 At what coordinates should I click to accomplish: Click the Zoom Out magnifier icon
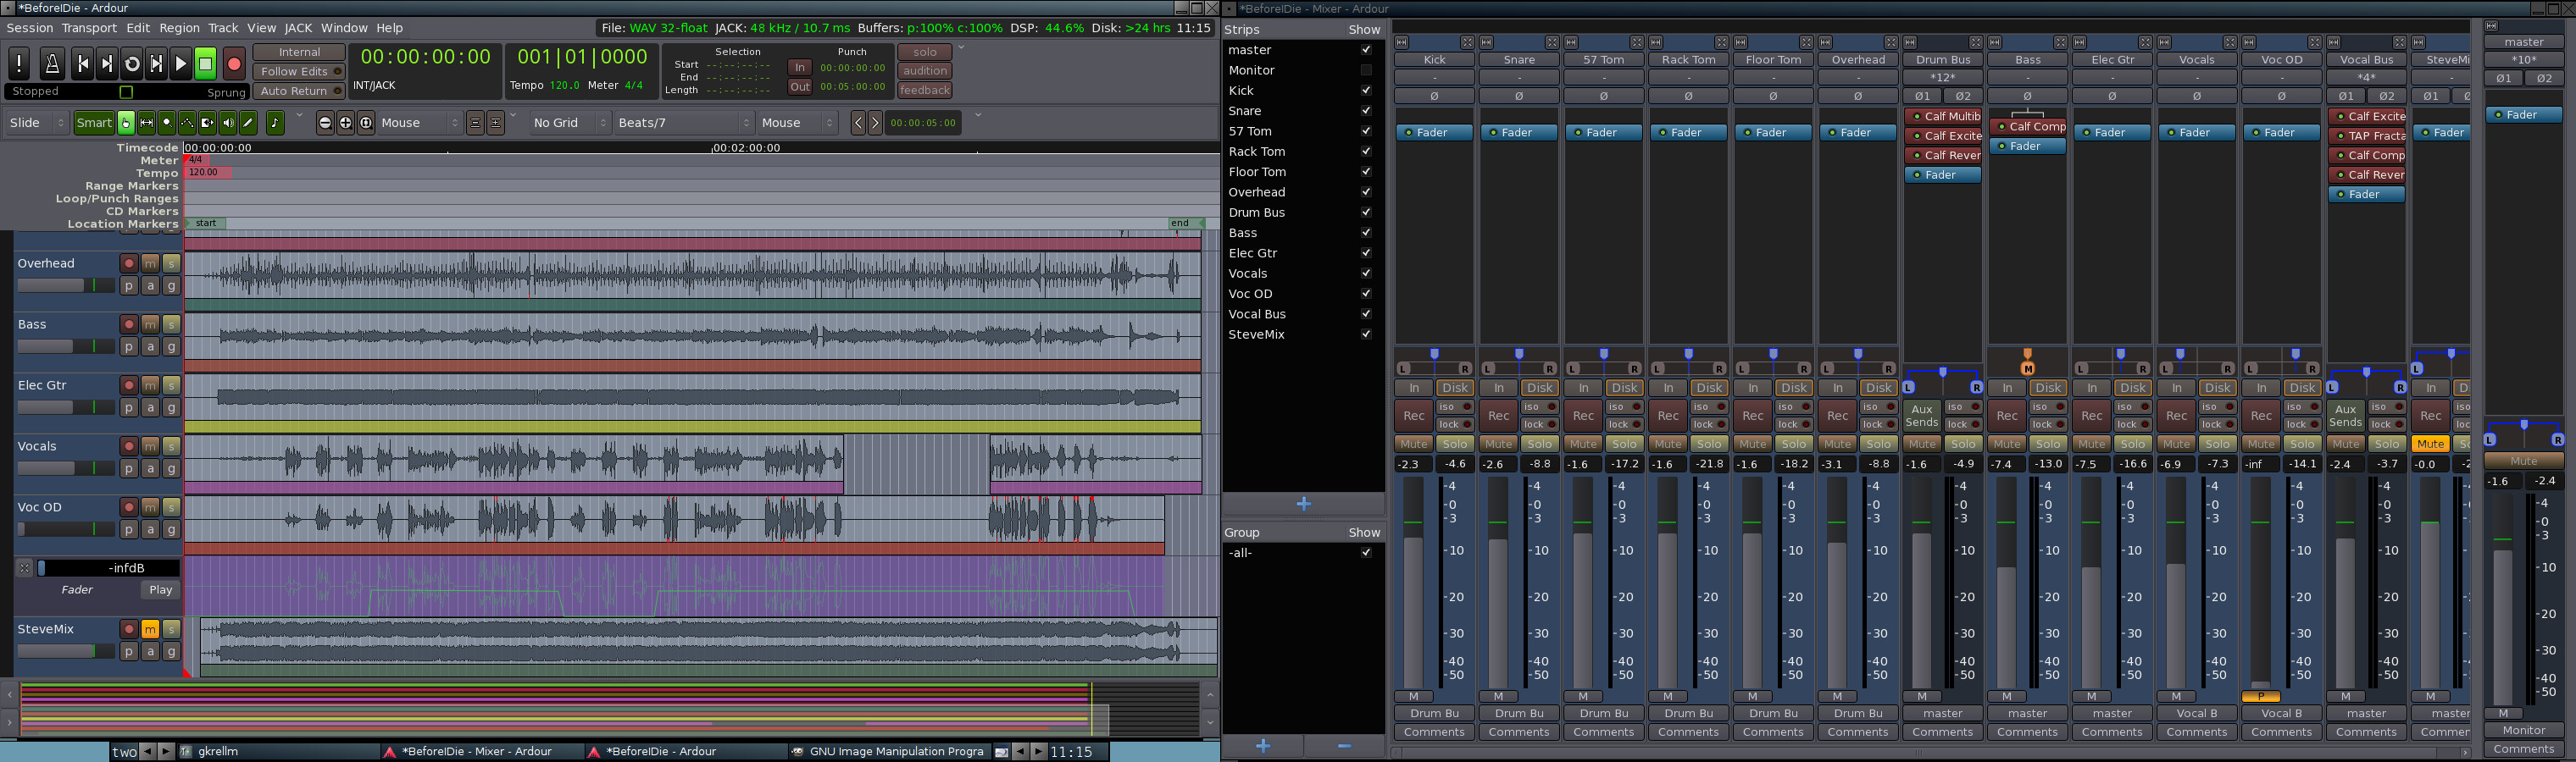[x=325, y=123]
